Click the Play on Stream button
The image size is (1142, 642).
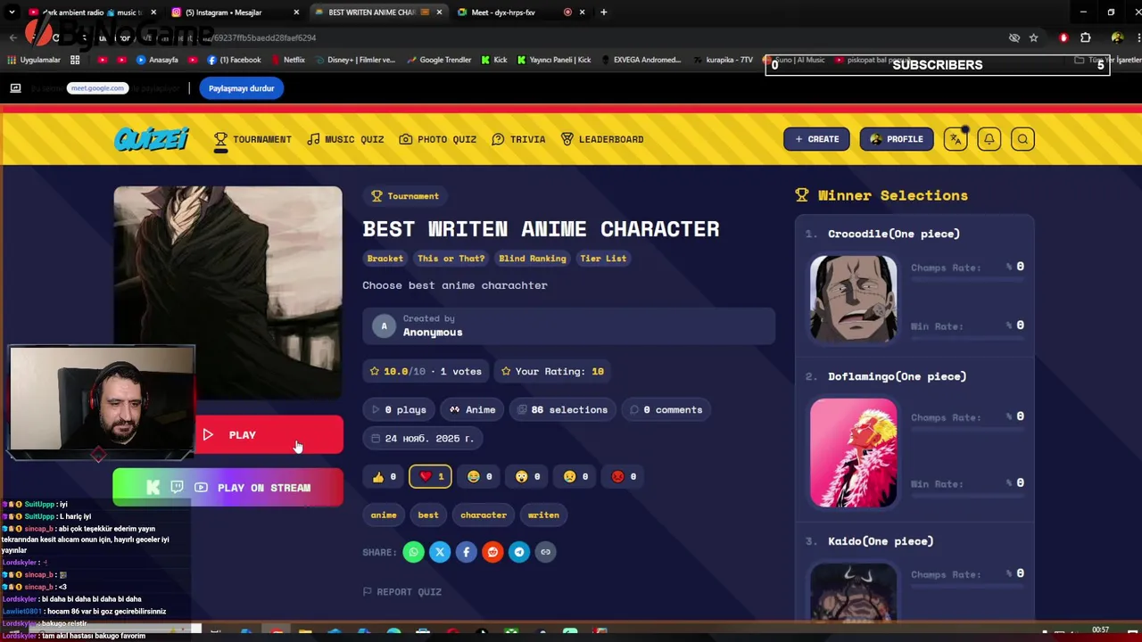(x=228, y=488)
